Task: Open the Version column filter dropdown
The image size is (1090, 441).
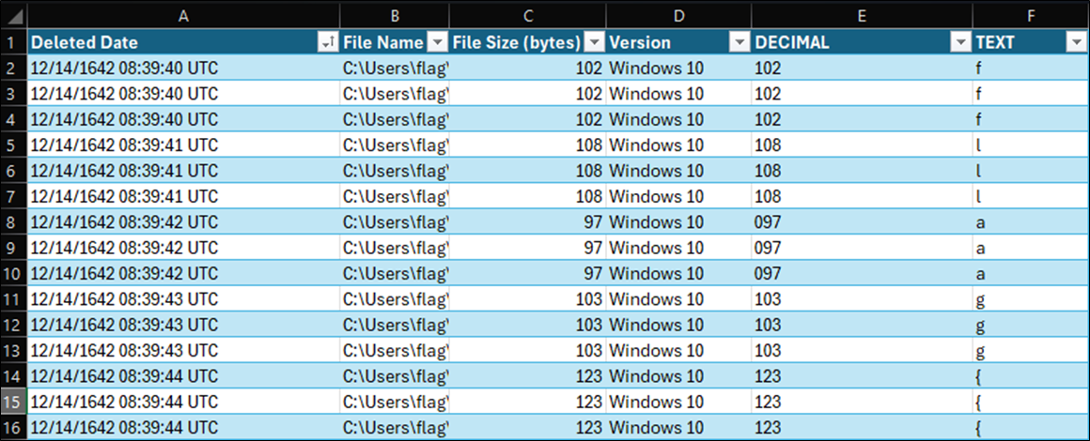Action: [x=739, y=43]
